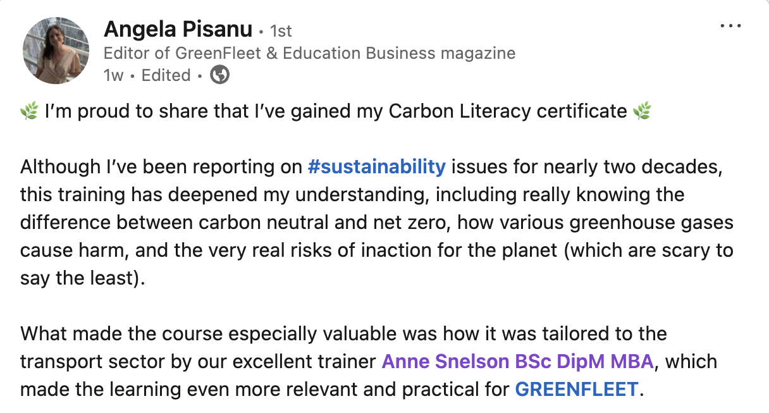Click the 1w post timestamp
Screen dimensions: 769x413
pyautogui.click(x=113, y=75)
